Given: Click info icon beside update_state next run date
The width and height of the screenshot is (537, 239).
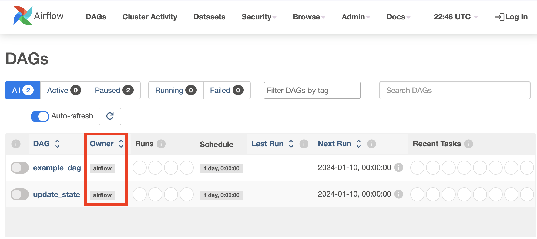Looking at the screenshot, I should [399, 194].
